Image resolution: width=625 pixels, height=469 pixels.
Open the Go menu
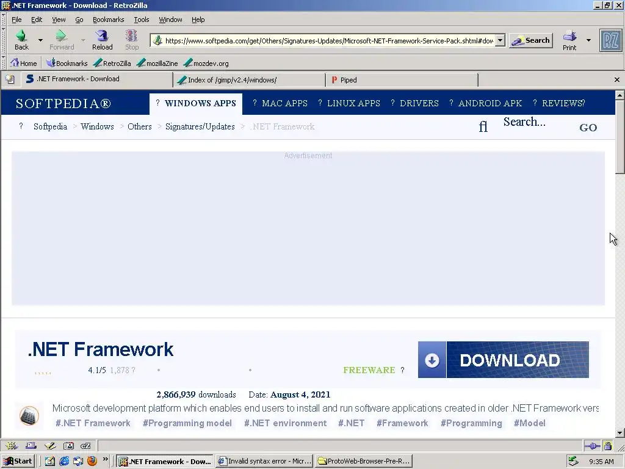click(79, 20)
